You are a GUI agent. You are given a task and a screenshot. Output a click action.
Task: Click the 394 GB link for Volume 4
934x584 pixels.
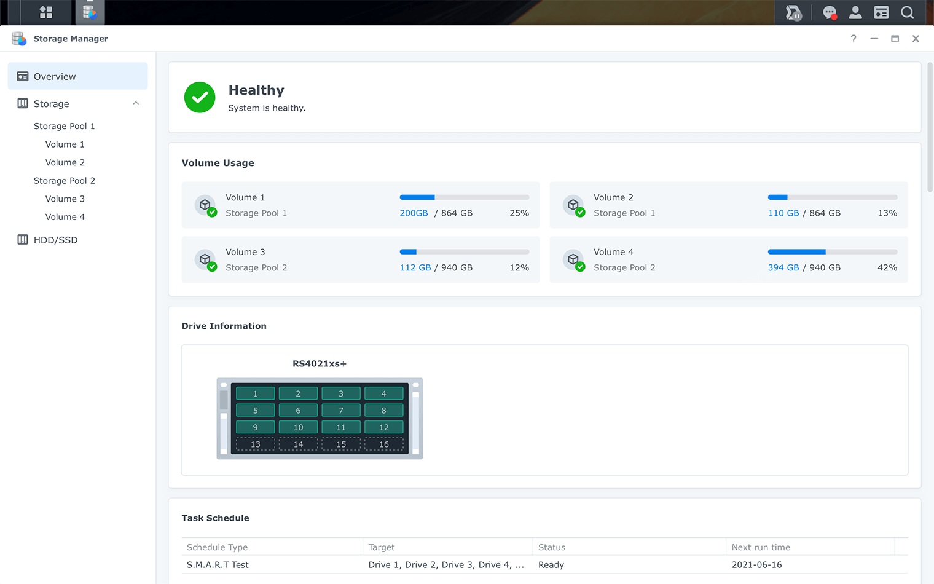783,267
